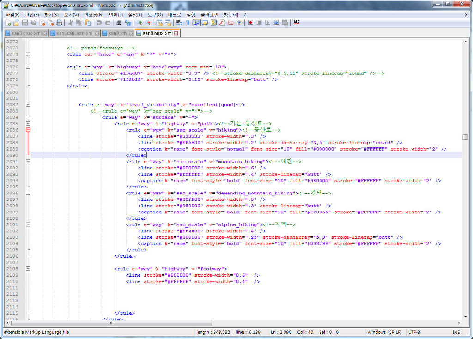Start macro recording with red dot icon

coord(250,23)
